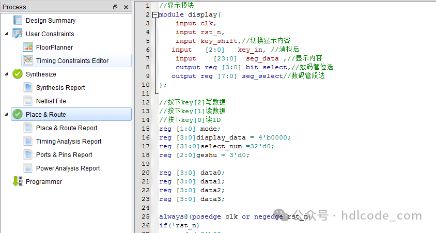Open Place & Route Report
436x233 pixels.
(x=67, y=128)
